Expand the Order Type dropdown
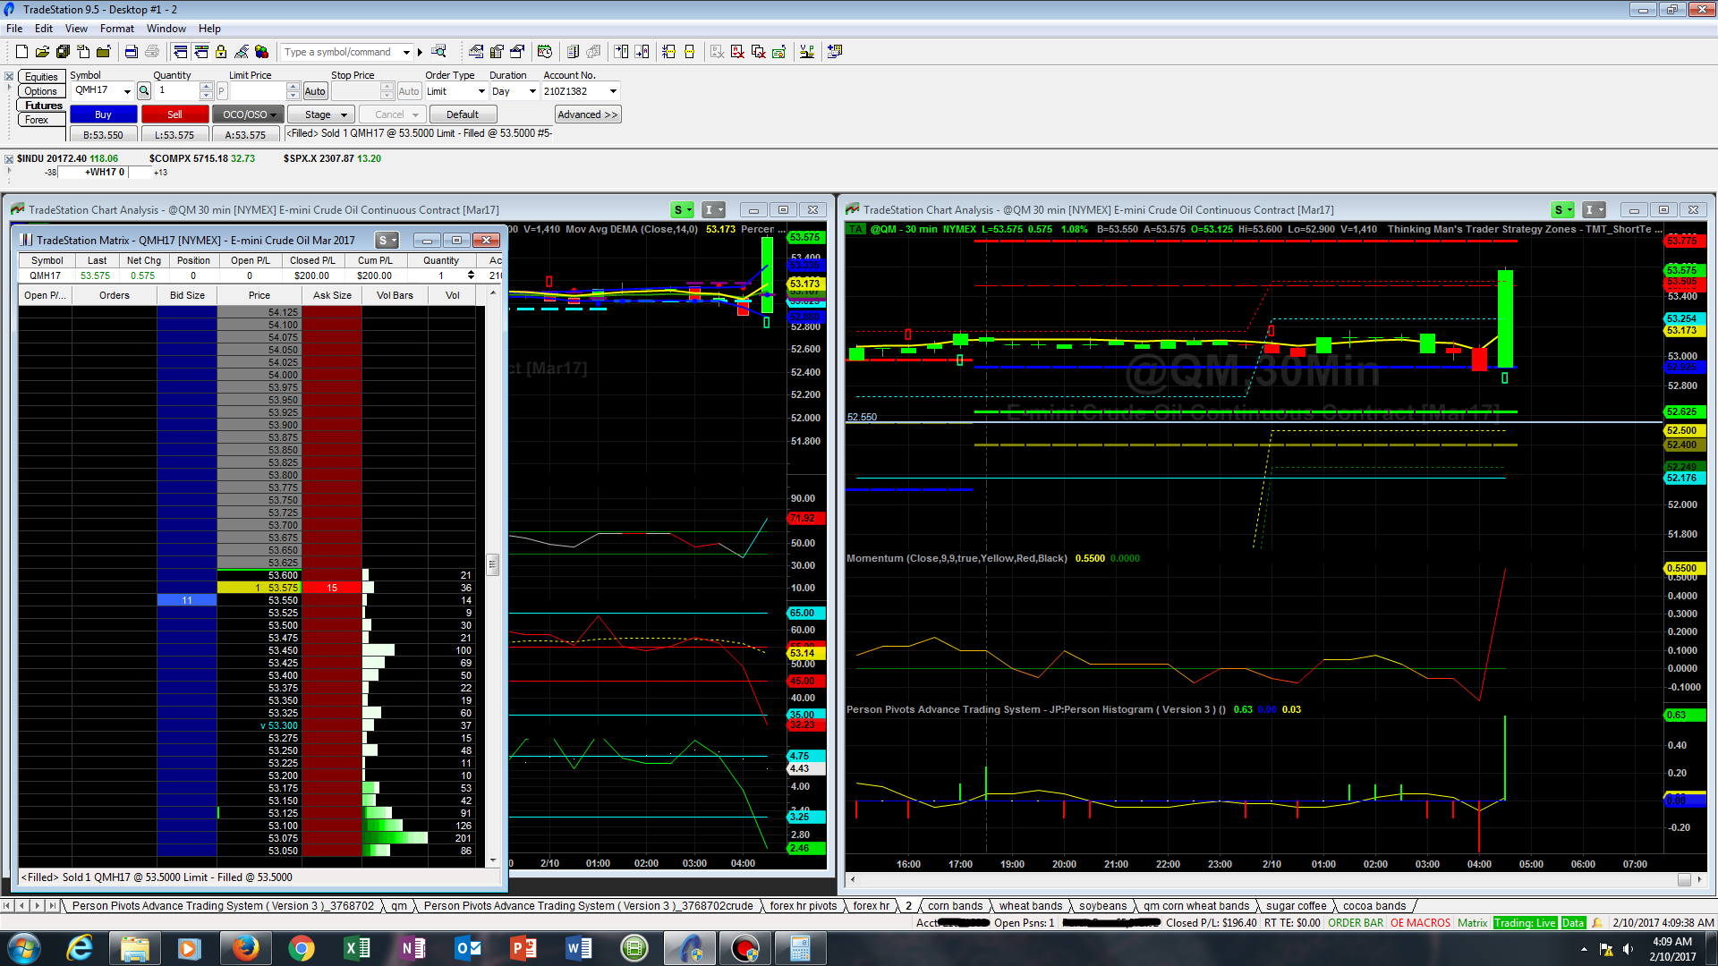The height and width of the screenshot is (966, 1718). click(x=481, y=91)
